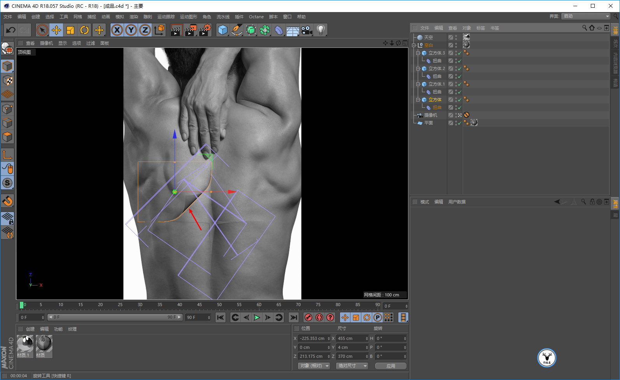The width and height of the screenshot is (620, 380).
Task: Open the 文件 menu
Action: click(8, 17)
